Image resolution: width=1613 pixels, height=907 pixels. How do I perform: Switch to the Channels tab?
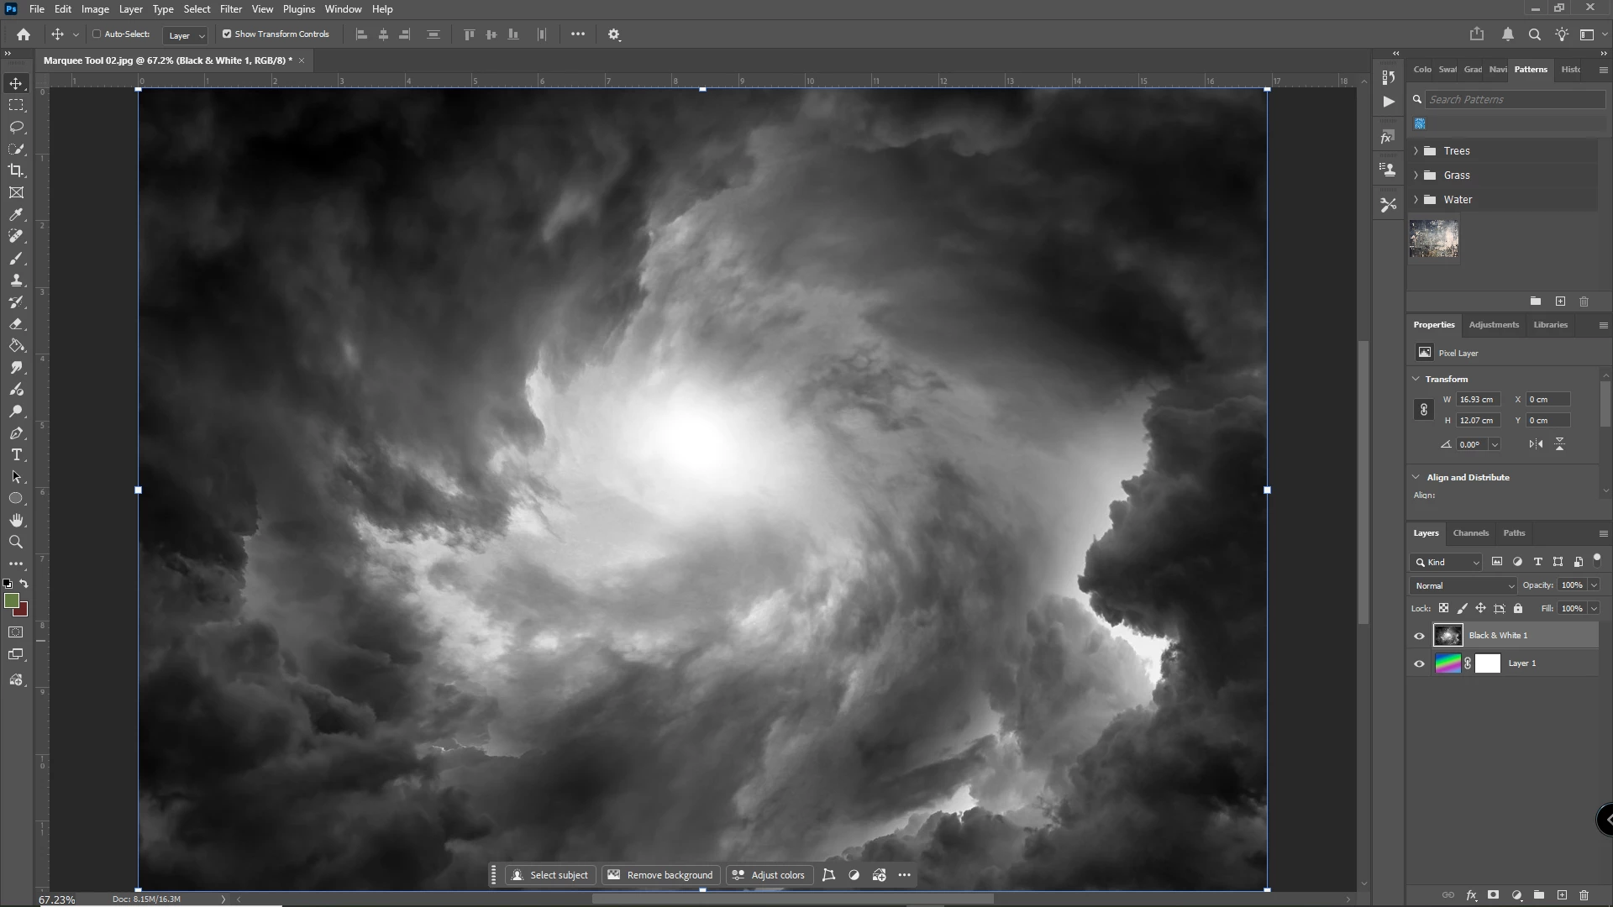coord(1470,533)
